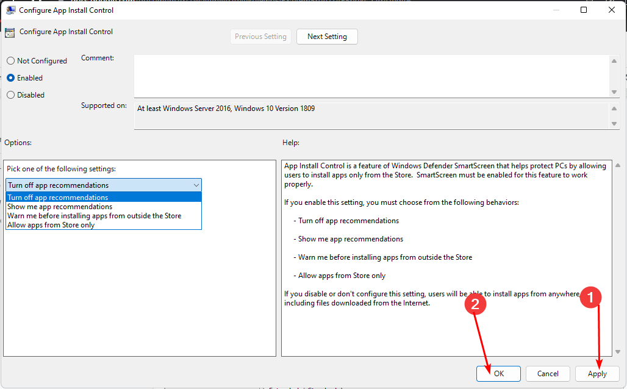Viewport: 627px width, 389px height.
Task: Click inside the Comment text box
Action: [x=371, y=76]
